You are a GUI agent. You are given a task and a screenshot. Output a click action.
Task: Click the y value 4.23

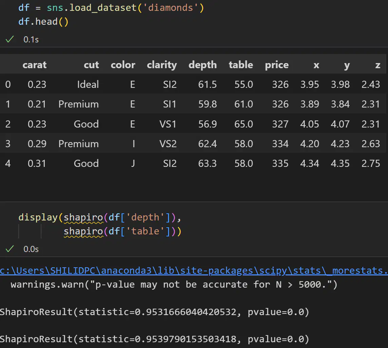[340, 144]
